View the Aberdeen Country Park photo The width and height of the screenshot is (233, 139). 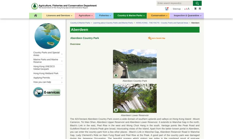[x=135, y=64]
